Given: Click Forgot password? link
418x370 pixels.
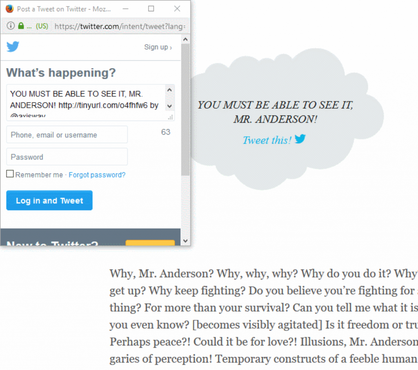Looking at the screenshot, I should click(97, 175).
